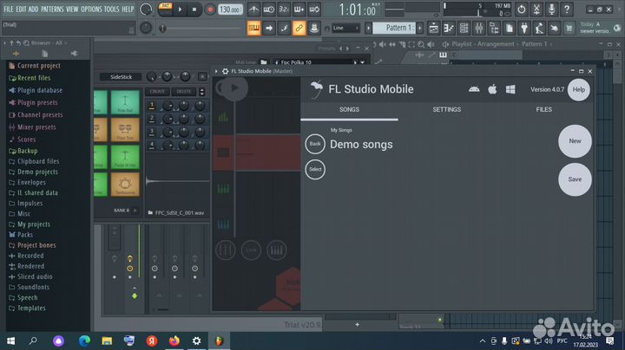Viewport: 625px width, 350px height.
Task: Open Firefox from the Windows taskbar
Action: click(174, 340)
